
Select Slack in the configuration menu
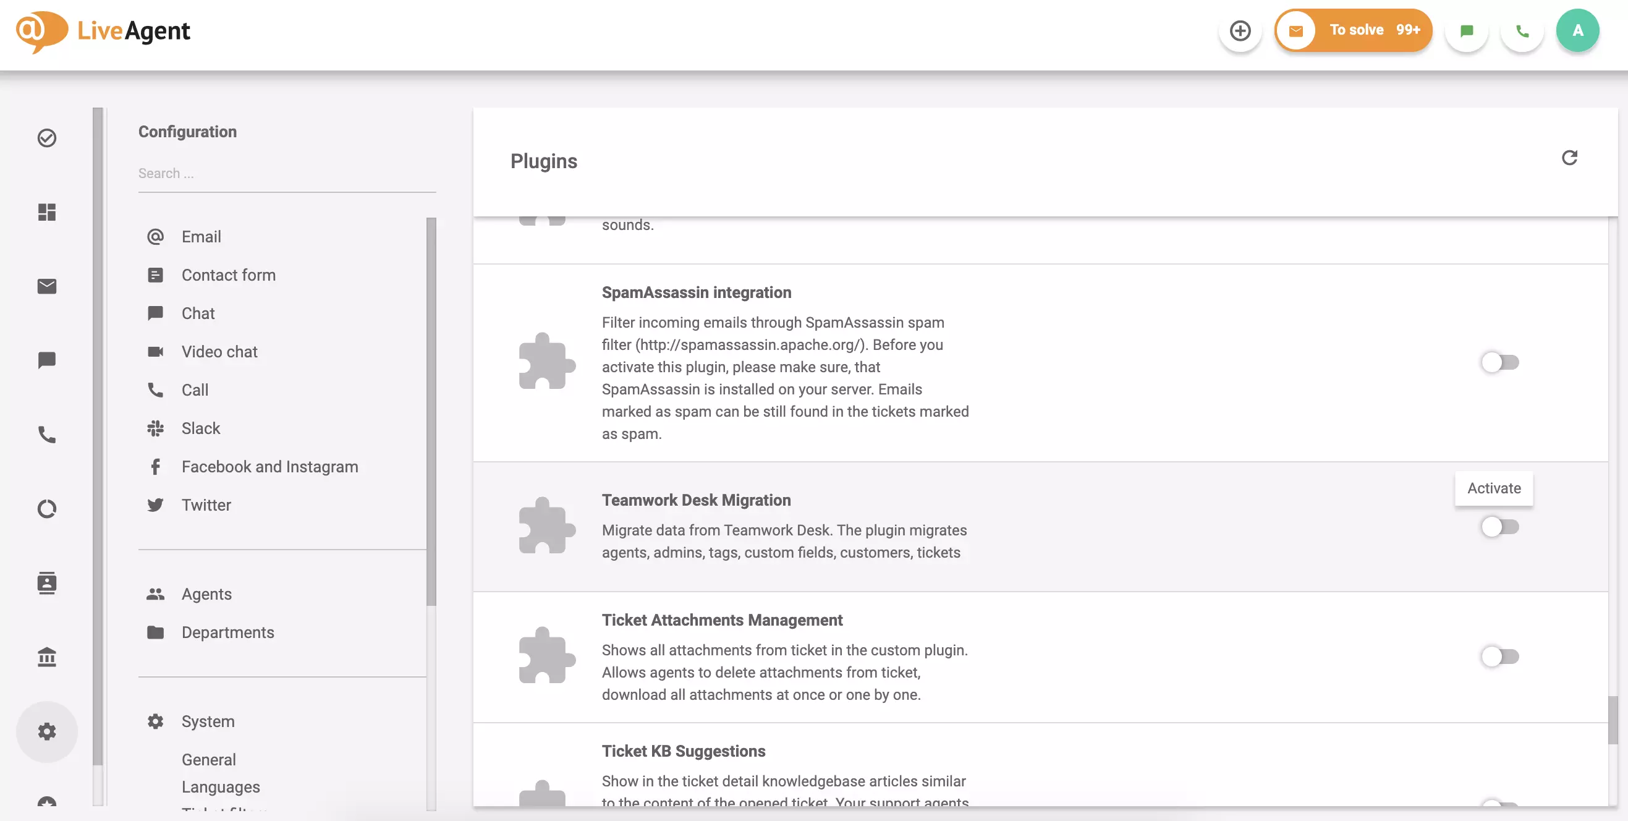[200, 428]
